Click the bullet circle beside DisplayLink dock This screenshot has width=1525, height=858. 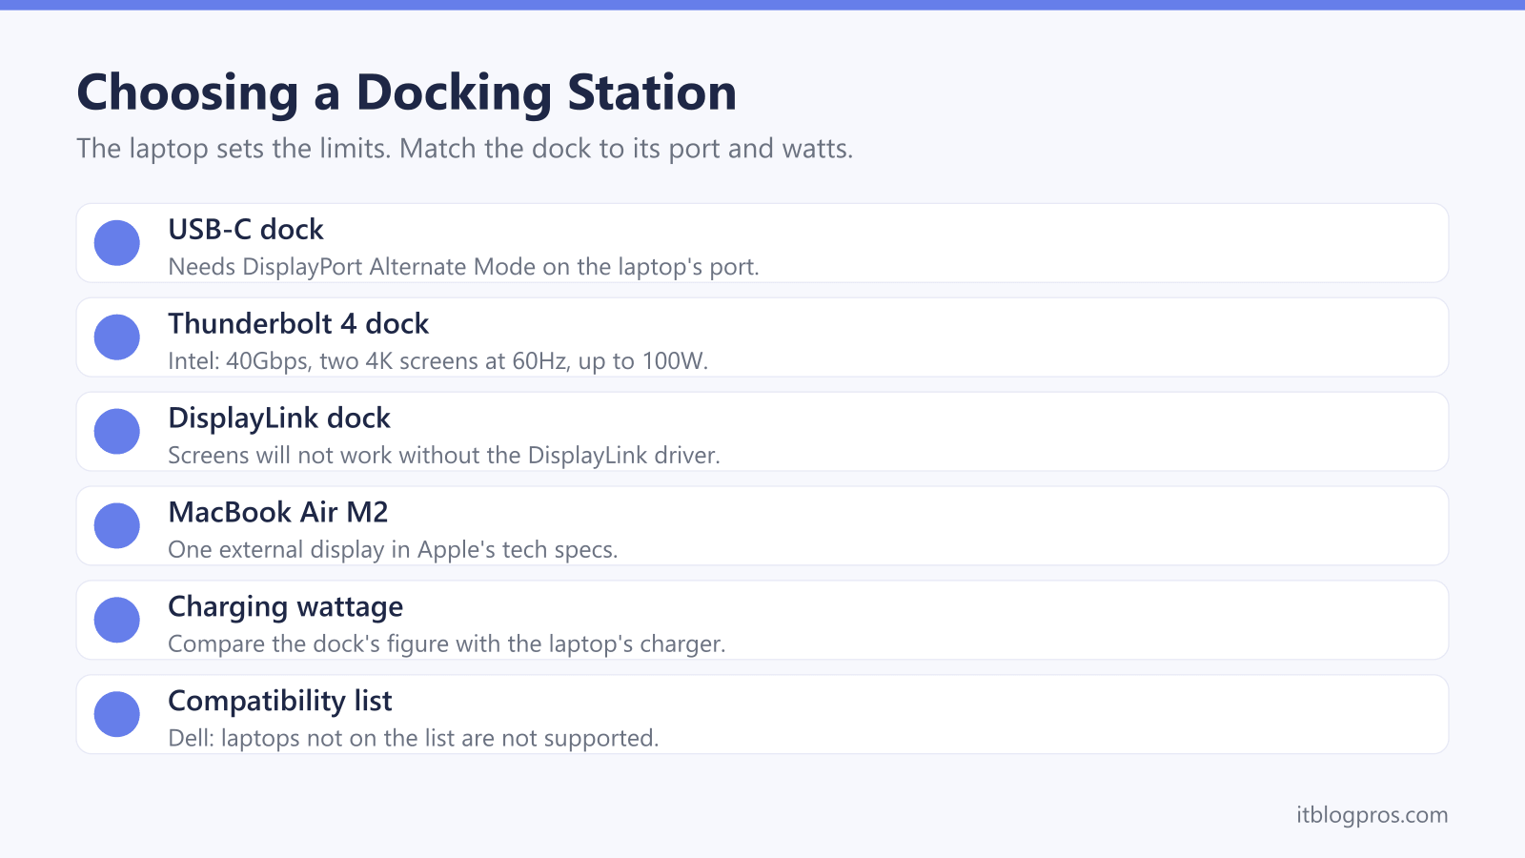click(x=117, y=432)
